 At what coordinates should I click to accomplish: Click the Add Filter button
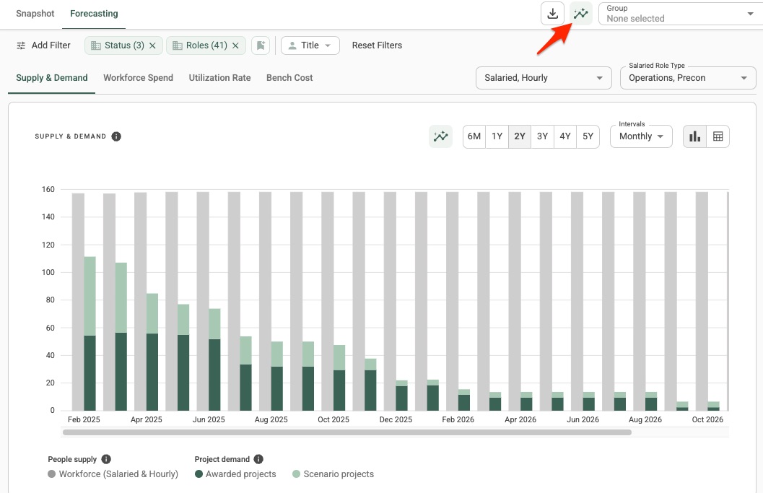(43, 45)
